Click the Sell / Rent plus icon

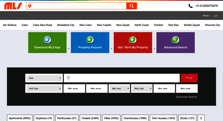133,40
